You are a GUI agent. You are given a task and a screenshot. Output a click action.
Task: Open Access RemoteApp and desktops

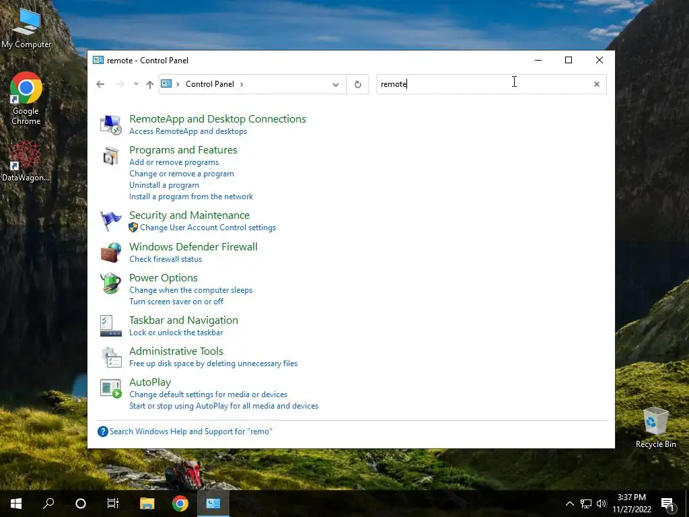[188, 131]
